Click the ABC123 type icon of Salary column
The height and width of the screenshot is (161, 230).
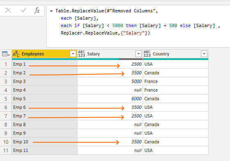[x=82, y=54]
